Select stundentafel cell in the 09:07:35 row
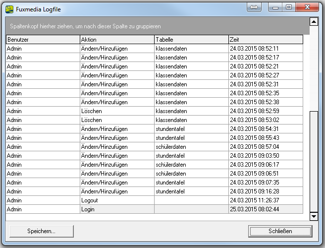The height and width of the screenshot is (248, 325). (x=192, y=182)
